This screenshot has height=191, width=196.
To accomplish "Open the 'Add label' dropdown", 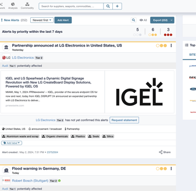I will (x=11, y=143).
